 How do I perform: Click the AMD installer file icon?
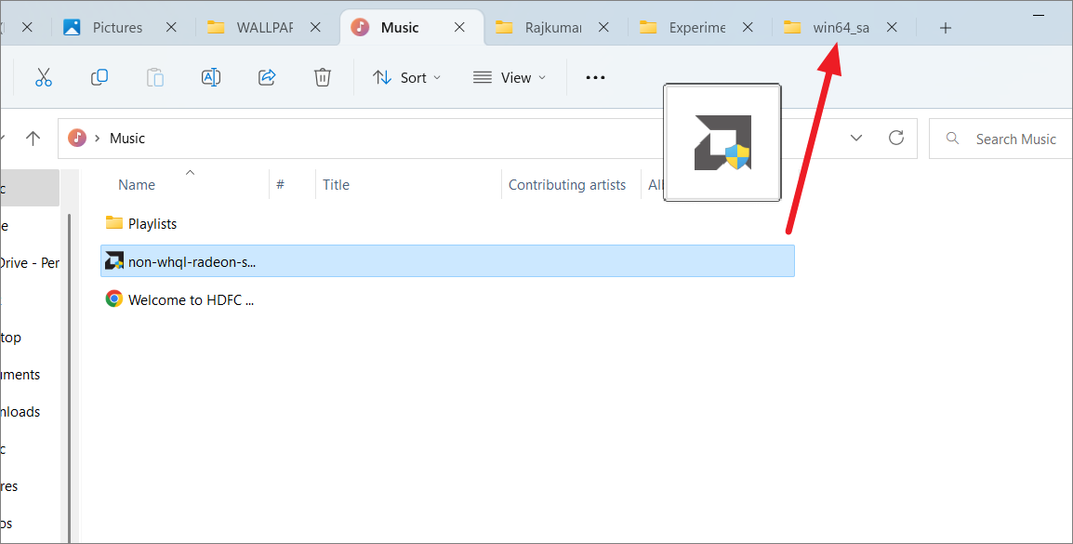(x=114, y=260)
